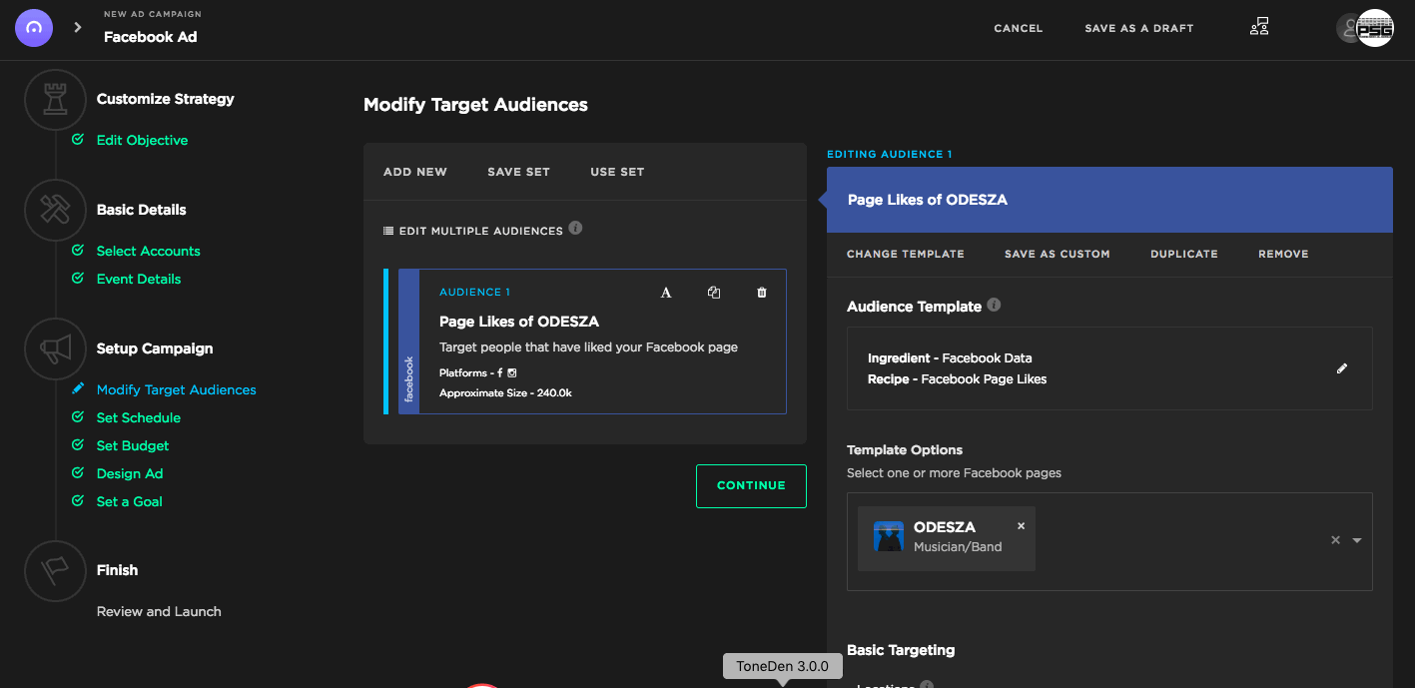The image size is (1415, 688).
Task: Select the Basic Details tools icon
Action: 55,210
